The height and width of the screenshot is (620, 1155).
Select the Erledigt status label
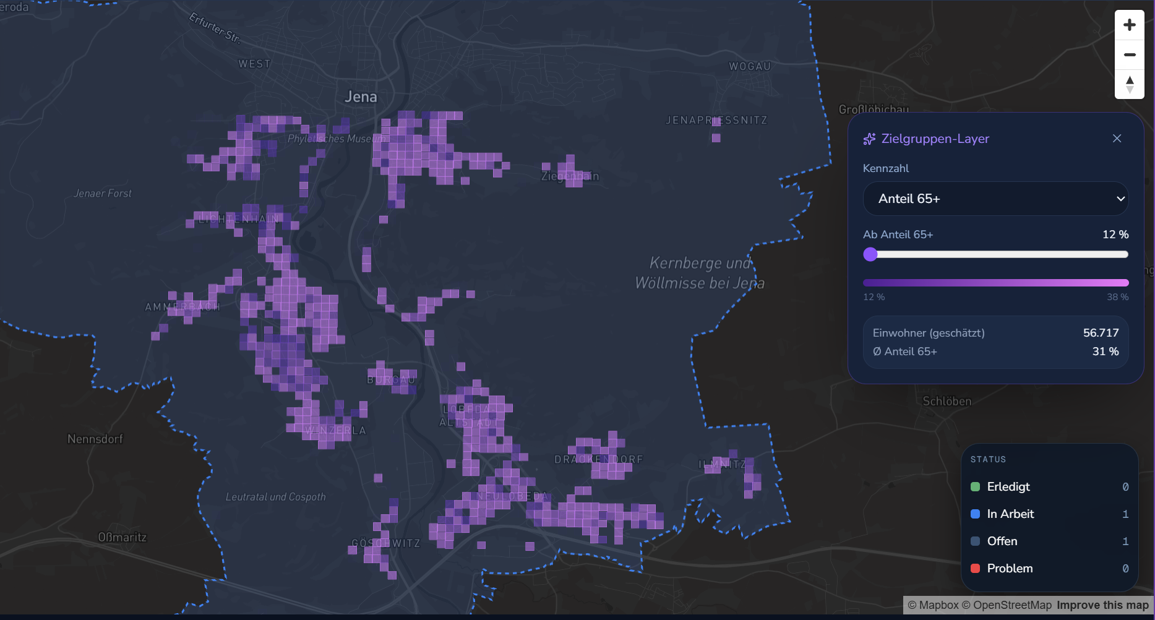(1008, 487)
